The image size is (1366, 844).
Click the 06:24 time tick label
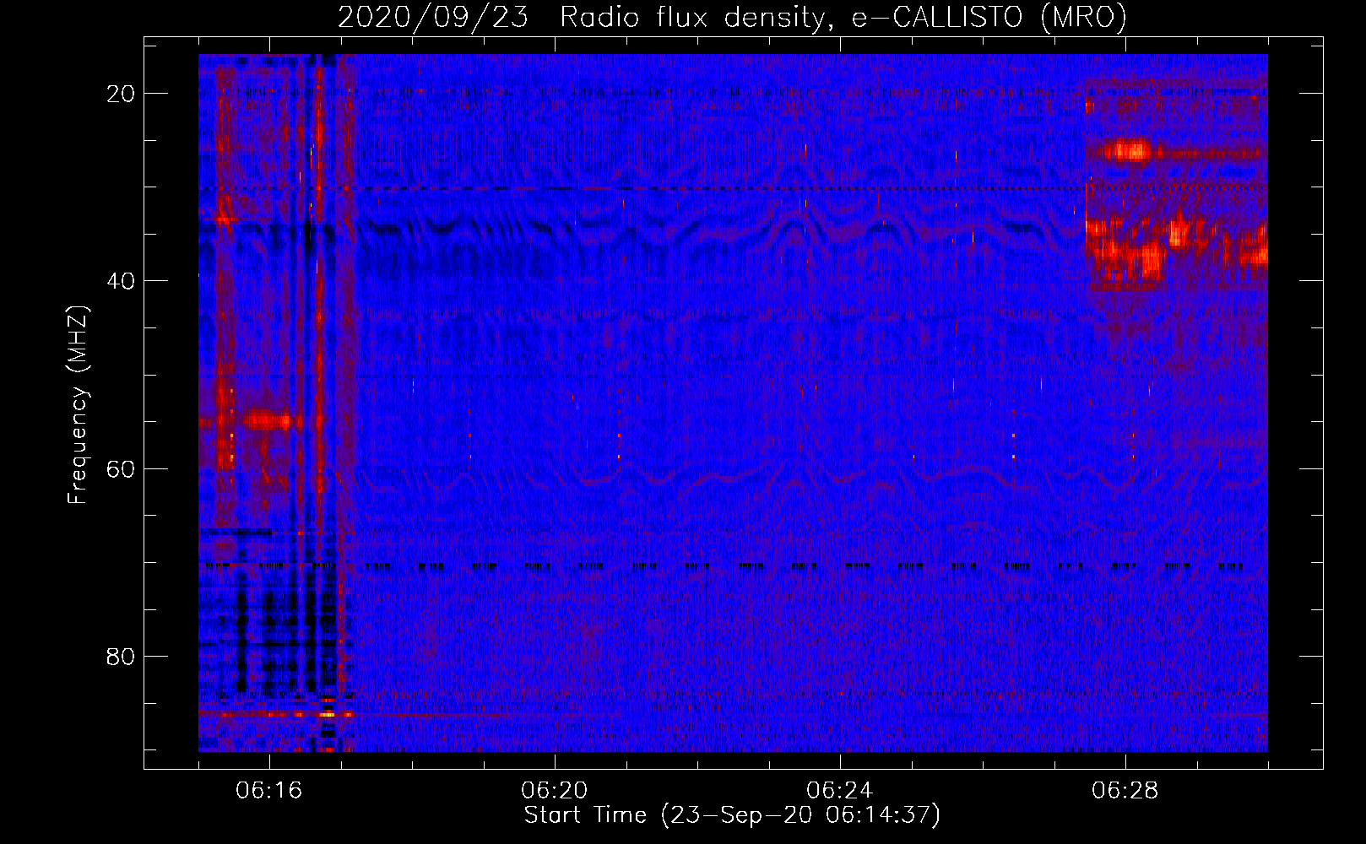tap(840, 791)
